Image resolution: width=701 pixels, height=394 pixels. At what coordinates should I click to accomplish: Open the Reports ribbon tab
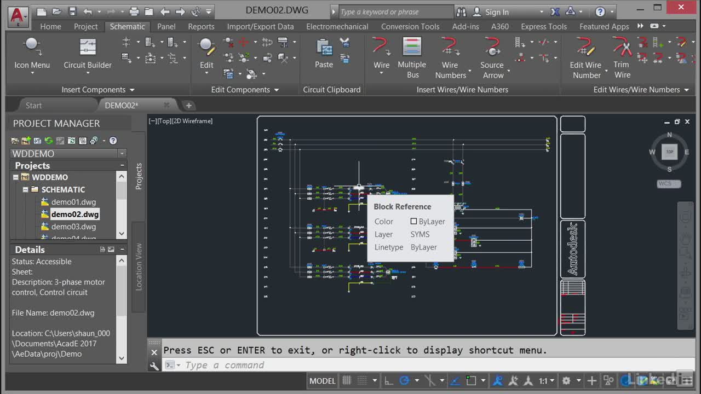tap(201, 26)
